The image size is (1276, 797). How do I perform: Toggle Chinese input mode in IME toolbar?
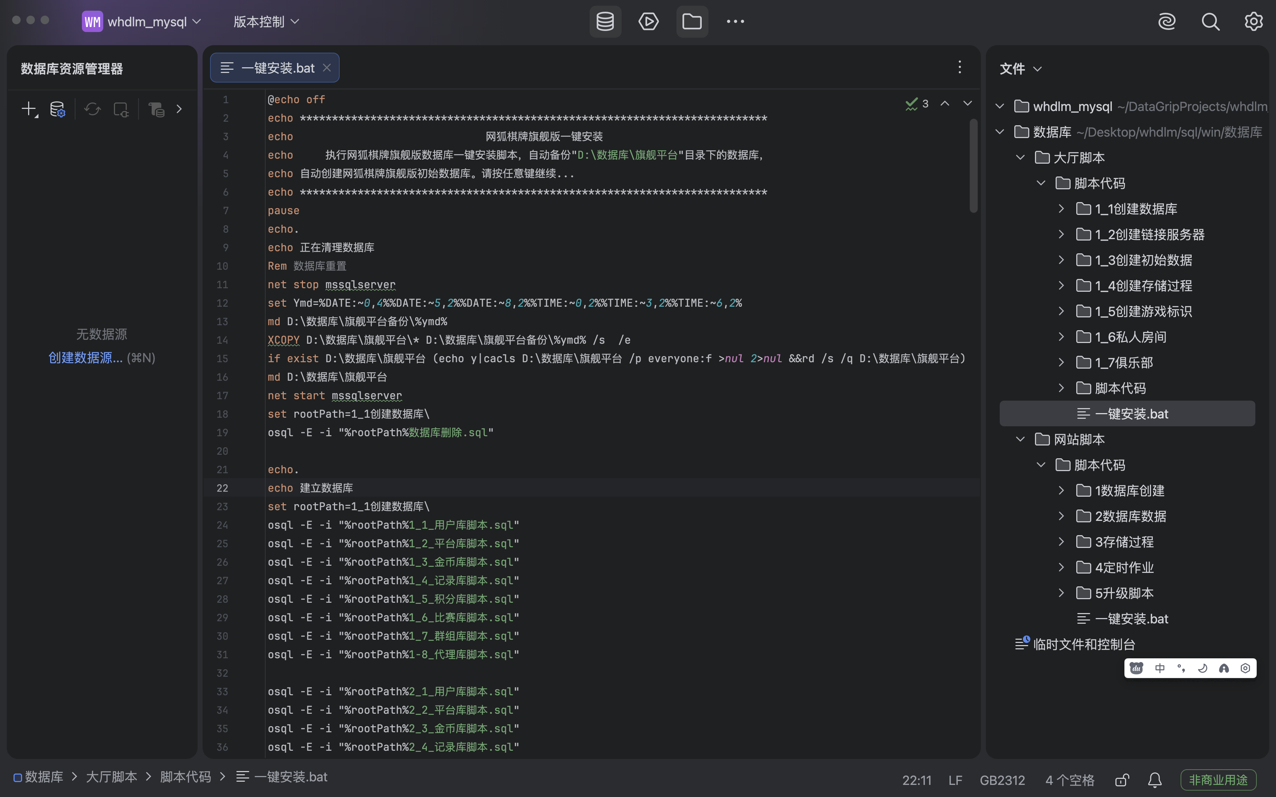pos(1160,669)
